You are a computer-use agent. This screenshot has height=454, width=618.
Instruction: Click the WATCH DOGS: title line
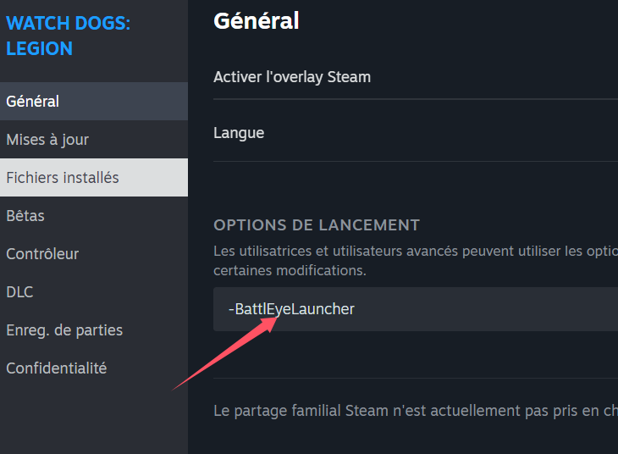69,23
